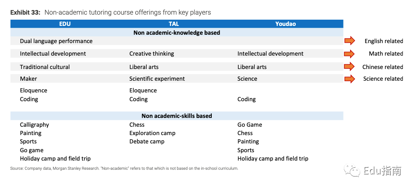This screenshot has width=415, height=189.
Task: Click the English related label
Action: [x=384, y=41]
